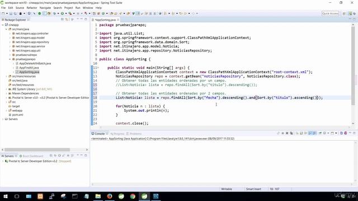Viewport: 358px width, 201px height.
Task: Expand net.itinajero.app.controller package
Action: pyautogui.click(x=10, y=33)
